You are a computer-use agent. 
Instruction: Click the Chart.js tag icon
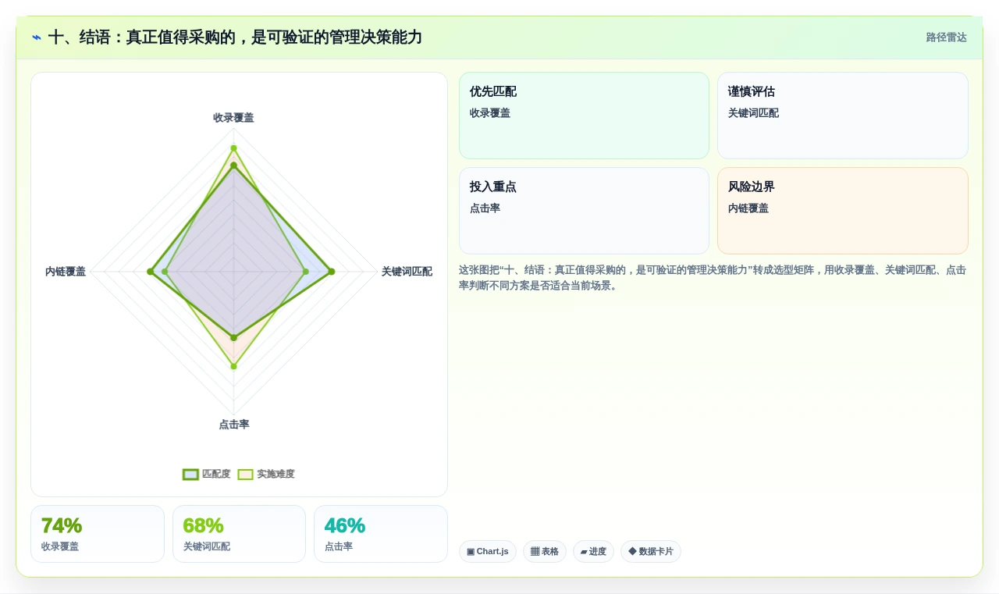tap(471, 552)
